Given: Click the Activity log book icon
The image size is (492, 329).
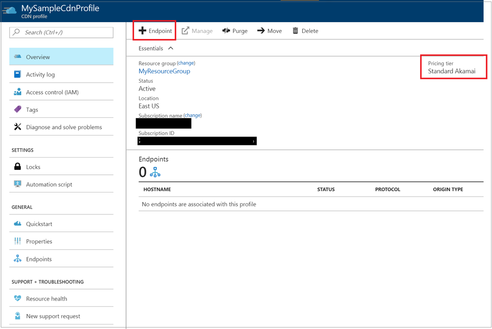Looking at the screenshot, I should click(18, 74).
